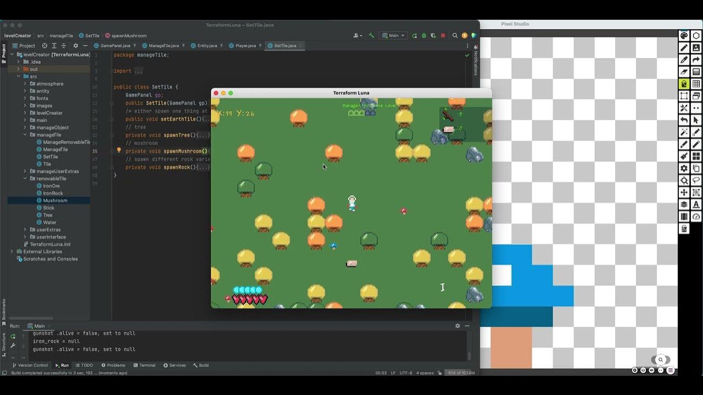Select the highlighted paint bucket tool

pos(684,84)
